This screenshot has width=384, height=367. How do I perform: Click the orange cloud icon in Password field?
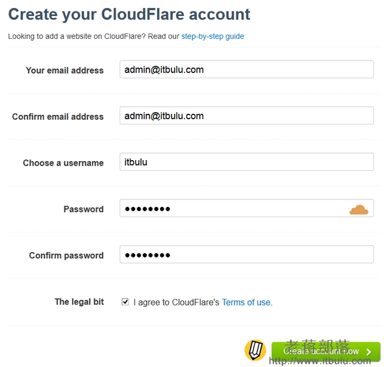click(x=358, y=209)
